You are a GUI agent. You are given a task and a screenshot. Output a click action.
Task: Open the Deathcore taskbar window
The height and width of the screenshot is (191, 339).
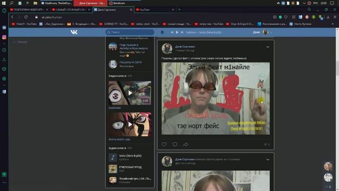(57, 3)
